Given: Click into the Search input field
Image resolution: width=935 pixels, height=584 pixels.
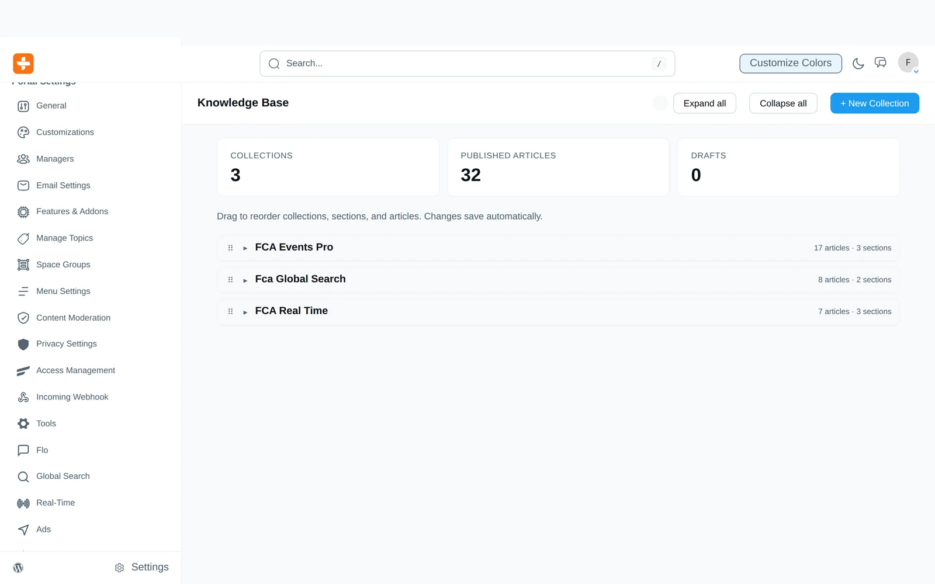Looking at the screenshot, I should coord(467,64).
